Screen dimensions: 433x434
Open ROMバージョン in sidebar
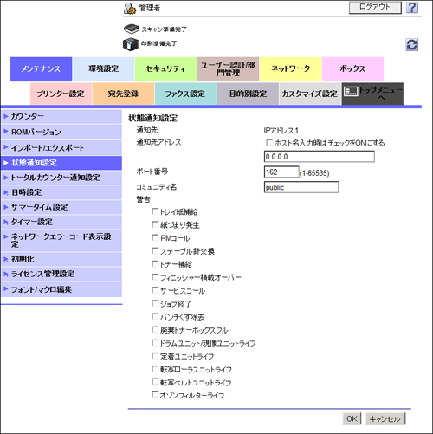[61, 132]
